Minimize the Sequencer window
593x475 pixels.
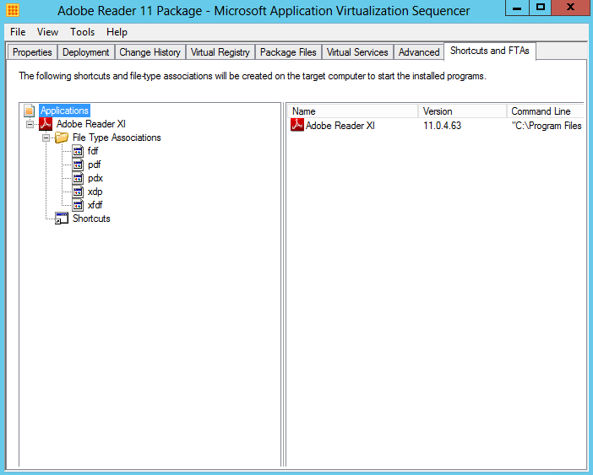[517, 8]
